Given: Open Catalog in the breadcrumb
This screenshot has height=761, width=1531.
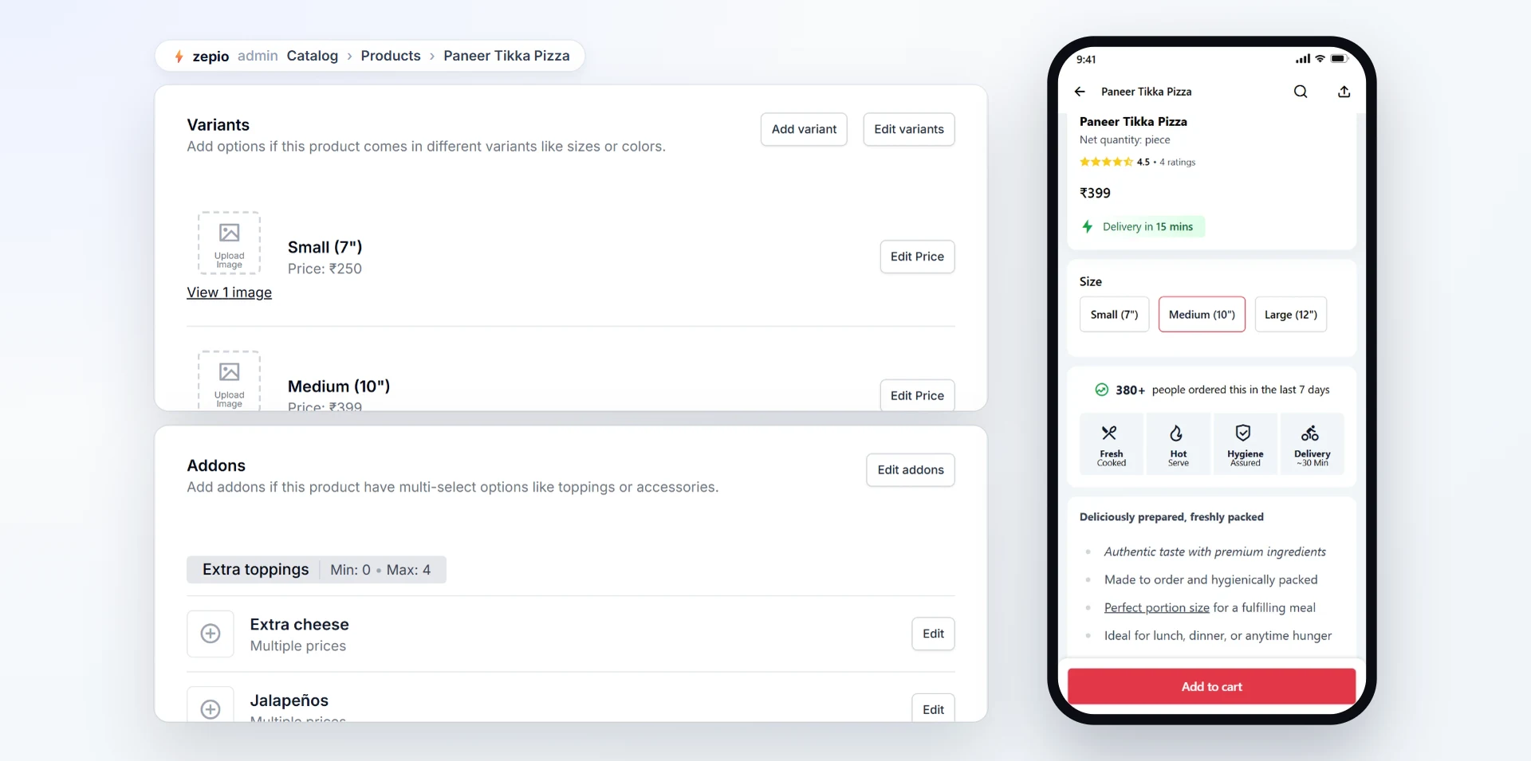Looking at the screenshot, I should [313, 56].
